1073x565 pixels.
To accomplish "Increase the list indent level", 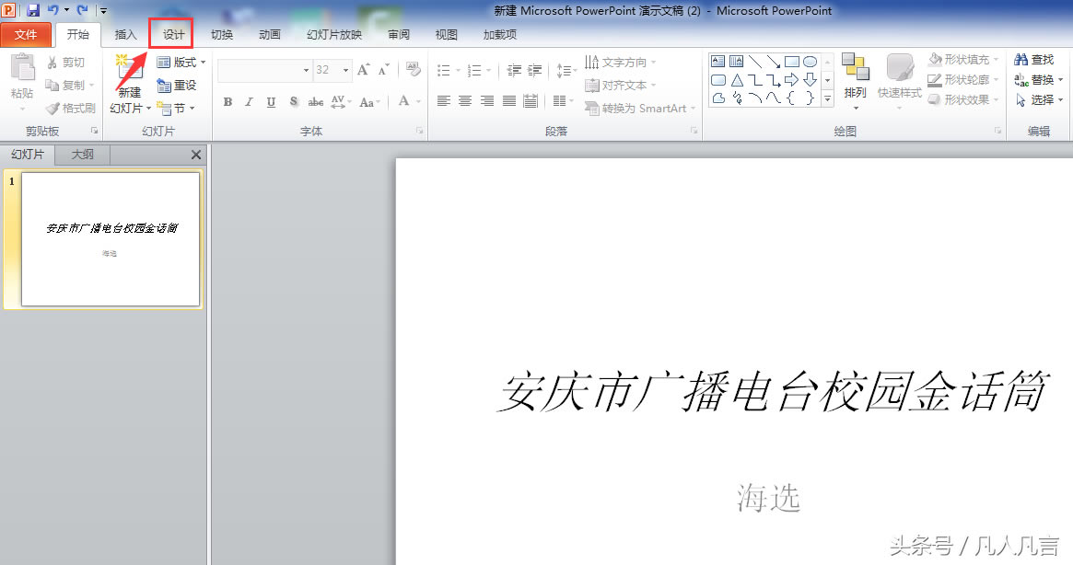I will [535, 70].
